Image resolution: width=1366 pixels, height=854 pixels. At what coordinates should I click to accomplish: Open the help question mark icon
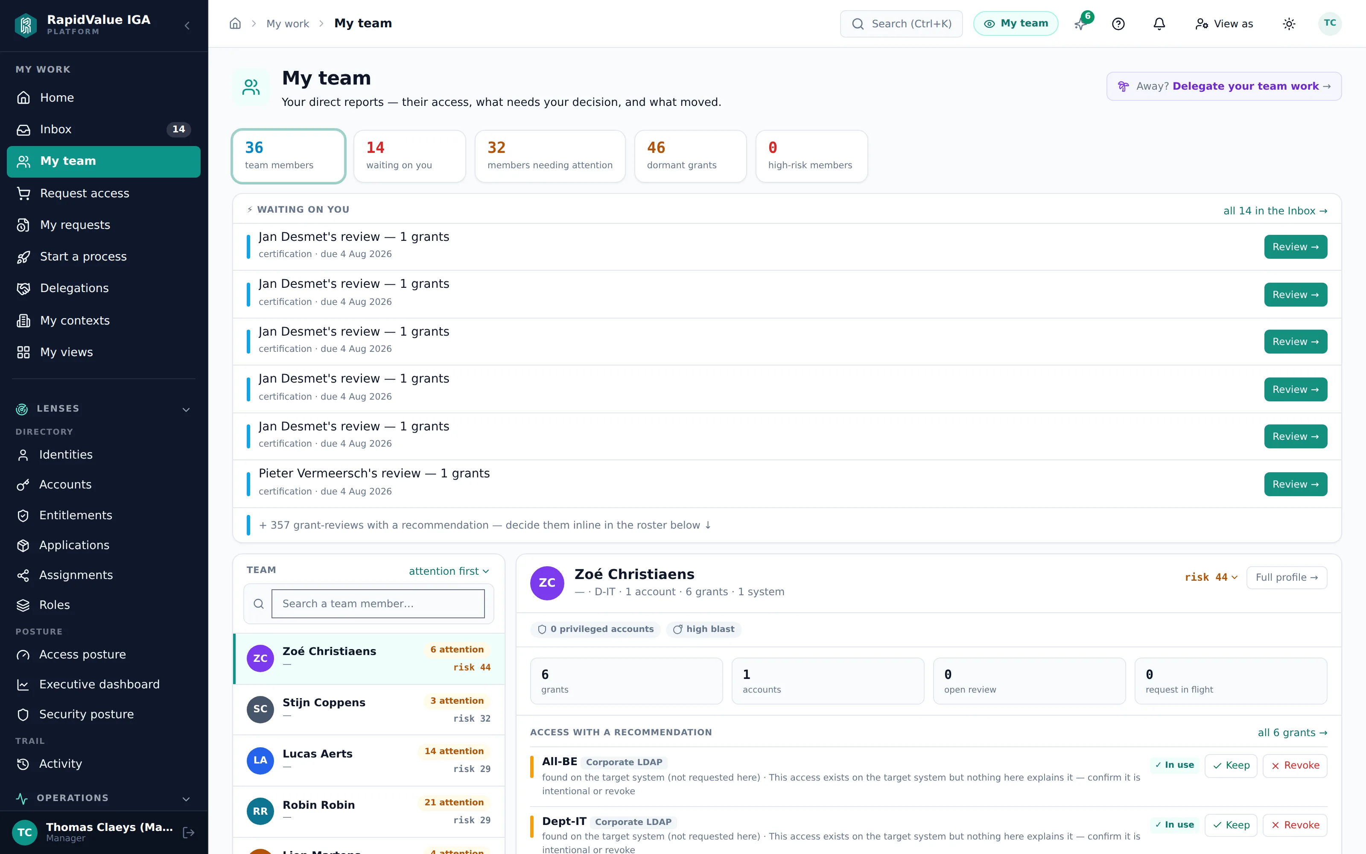(x=1118, y=24)
